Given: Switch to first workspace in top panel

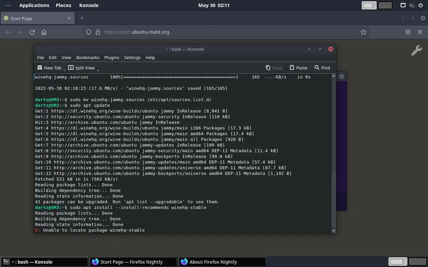Looking at the screenshot, I should (x=369, y=5).
